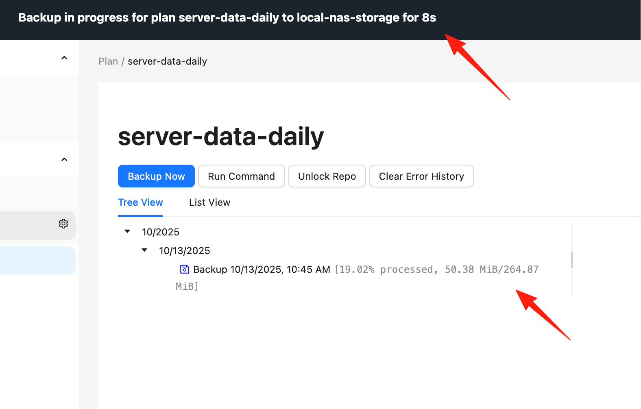Select the highlighted blue sidebar item
Viewport: 641px width, 409px height.
[37, 261]
